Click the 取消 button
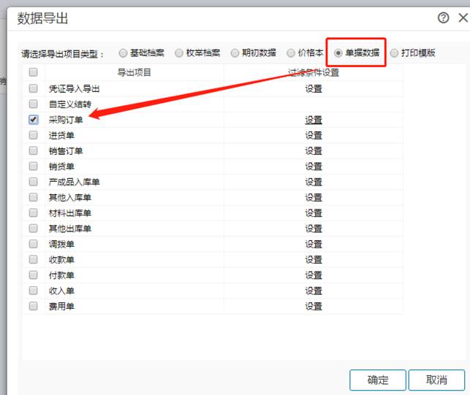470x395 pixels. pyautogui.click(x=436, y=380)
